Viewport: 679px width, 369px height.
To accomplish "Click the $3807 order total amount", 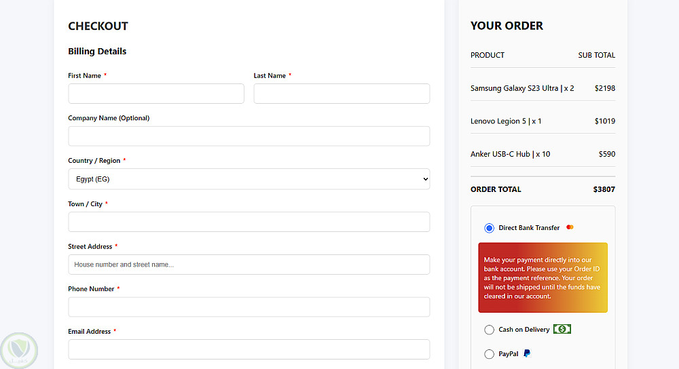I will click(604, 189).
